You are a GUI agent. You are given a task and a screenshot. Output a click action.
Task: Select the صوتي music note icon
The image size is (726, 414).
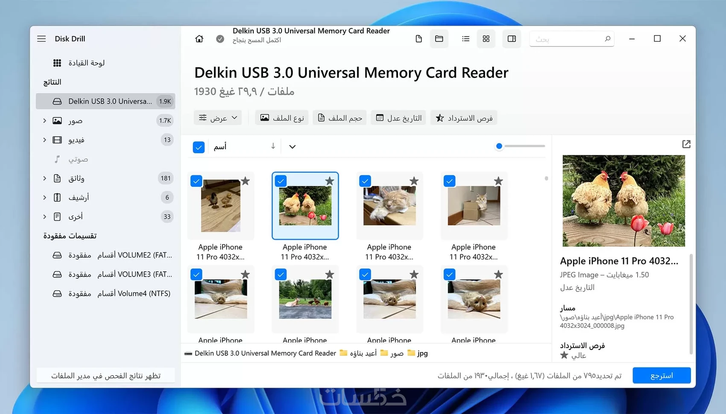tap(57, 159)
